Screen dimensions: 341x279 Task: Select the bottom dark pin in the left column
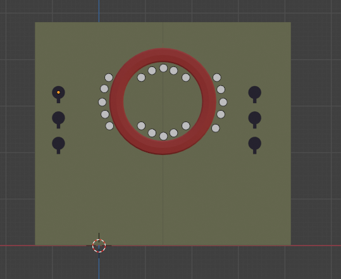pos(58,146)
